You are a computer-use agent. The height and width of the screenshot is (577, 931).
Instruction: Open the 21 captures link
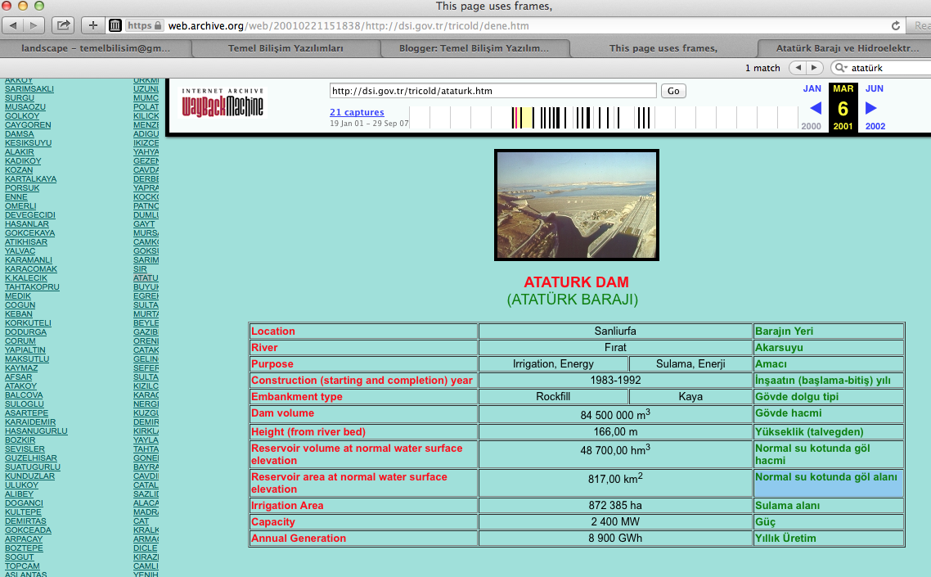[357, 112]
